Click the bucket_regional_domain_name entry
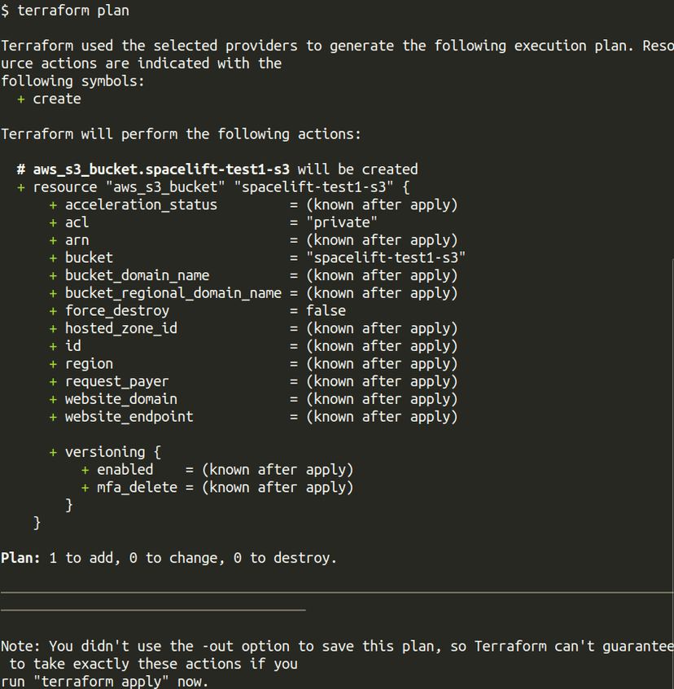Image resolution: width=674 pixels, height=689 pixels. point(173,292)
